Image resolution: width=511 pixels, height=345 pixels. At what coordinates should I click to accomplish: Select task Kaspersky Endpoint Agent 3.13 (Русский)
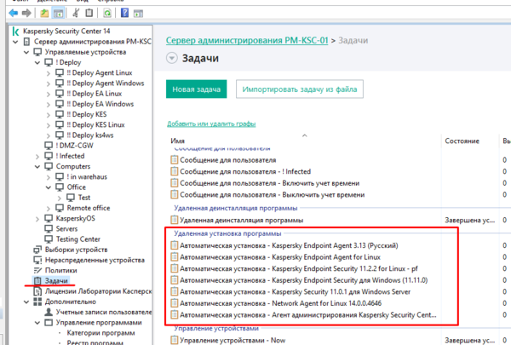pos(289,245)
